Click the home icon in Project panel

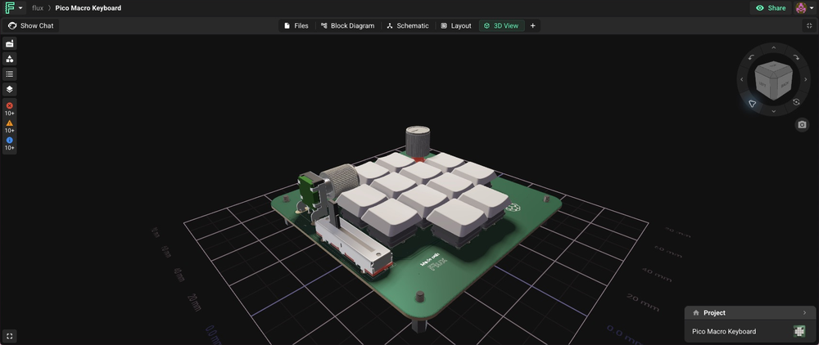click(x=695, y=312)
